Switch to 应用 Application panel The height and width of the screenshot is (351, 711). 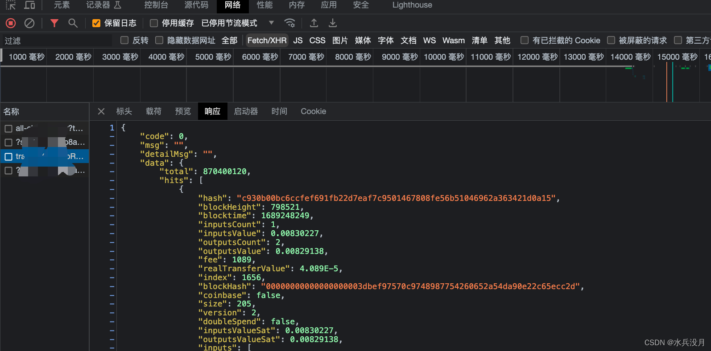pos(329,5)
